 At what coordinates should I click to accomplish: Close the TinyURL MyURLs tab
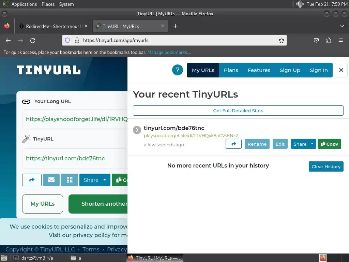163,26
